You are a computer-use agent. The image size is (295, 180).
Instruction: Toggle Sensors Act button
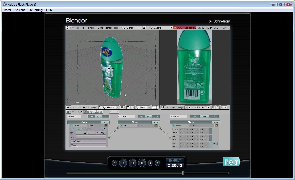click(99, 116)
